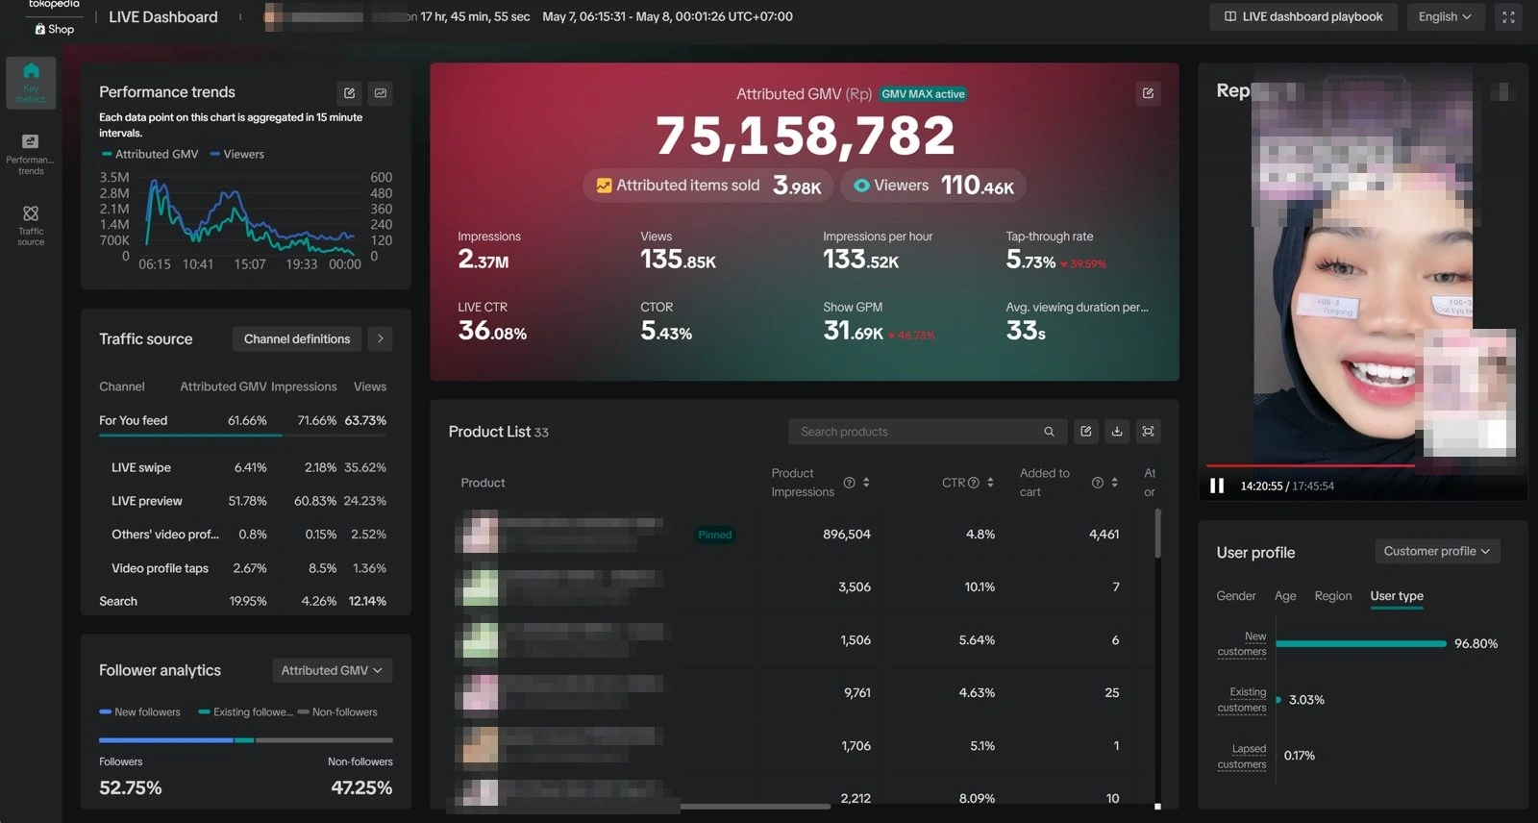Click Show GPM 31.69K metric
The image size is (1538, 823).
coord(879,322)
